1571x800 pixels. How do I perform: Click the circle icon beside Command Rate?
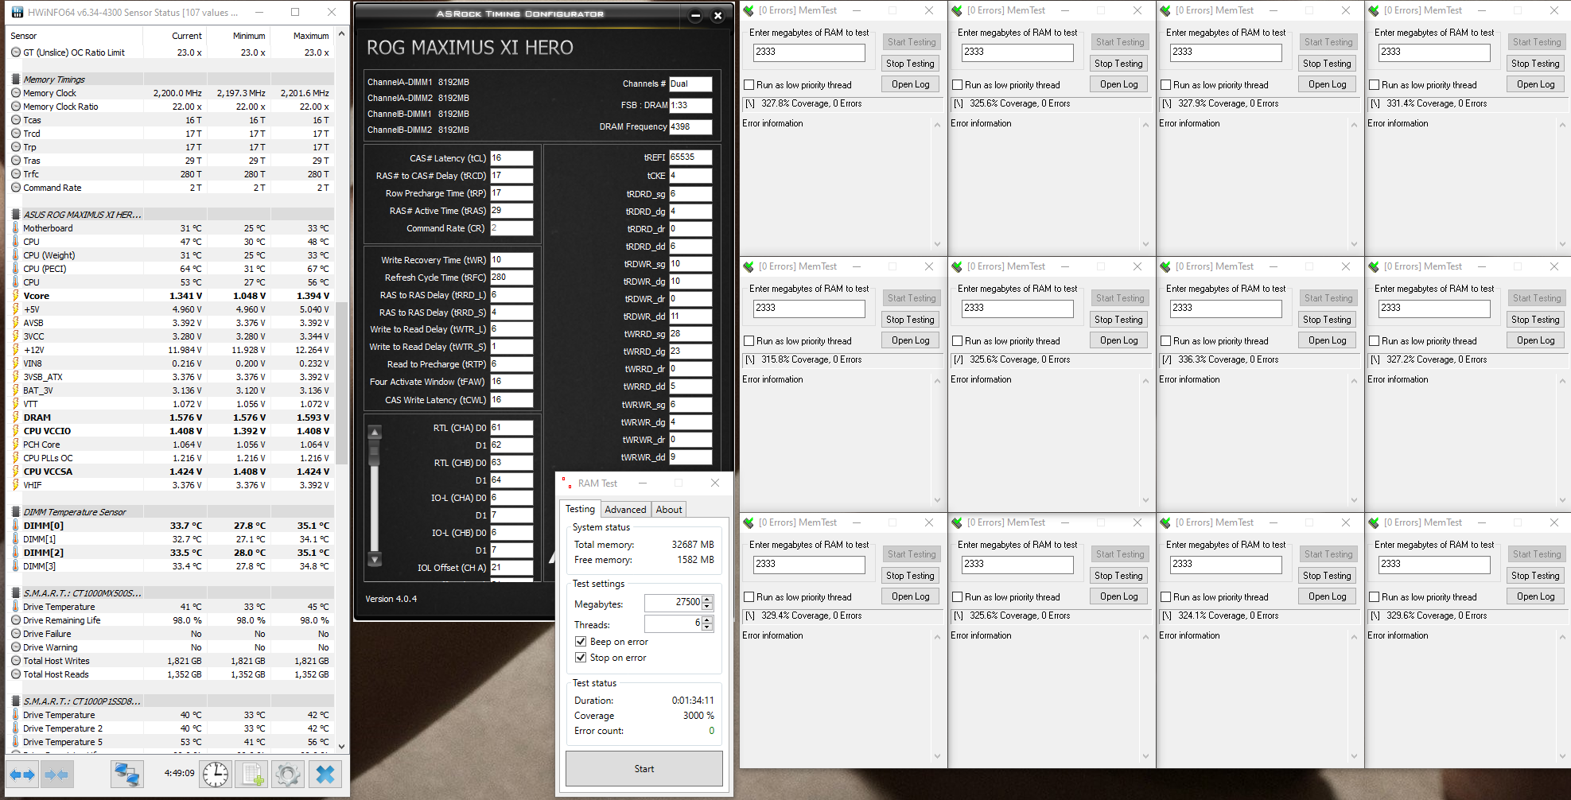16,188
